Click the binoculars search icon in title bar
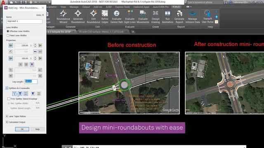This screenshot has height=148, width=264. pyautogui.click(x=226, y=2)
